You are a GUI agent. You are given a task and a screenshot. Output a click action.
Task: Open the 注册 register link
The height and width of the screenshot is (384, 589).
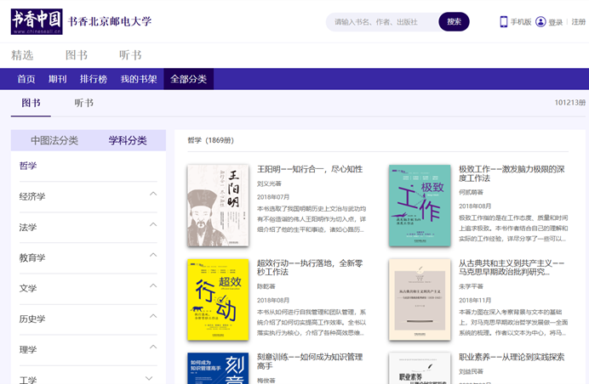click(x=579, y=22)
